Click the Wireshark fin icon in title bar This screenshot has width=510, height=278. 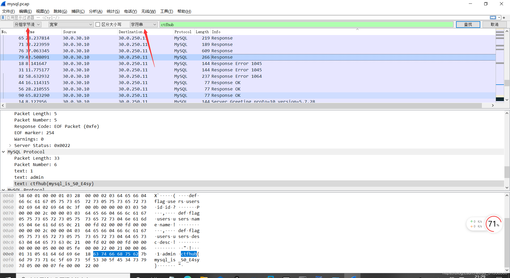3,4
